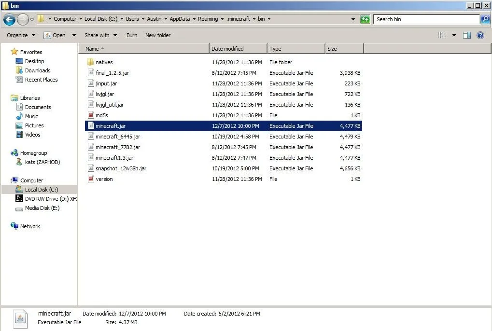Click the green Refresh button
This screenshot has width=492, height=331.
tap(365, 19)
